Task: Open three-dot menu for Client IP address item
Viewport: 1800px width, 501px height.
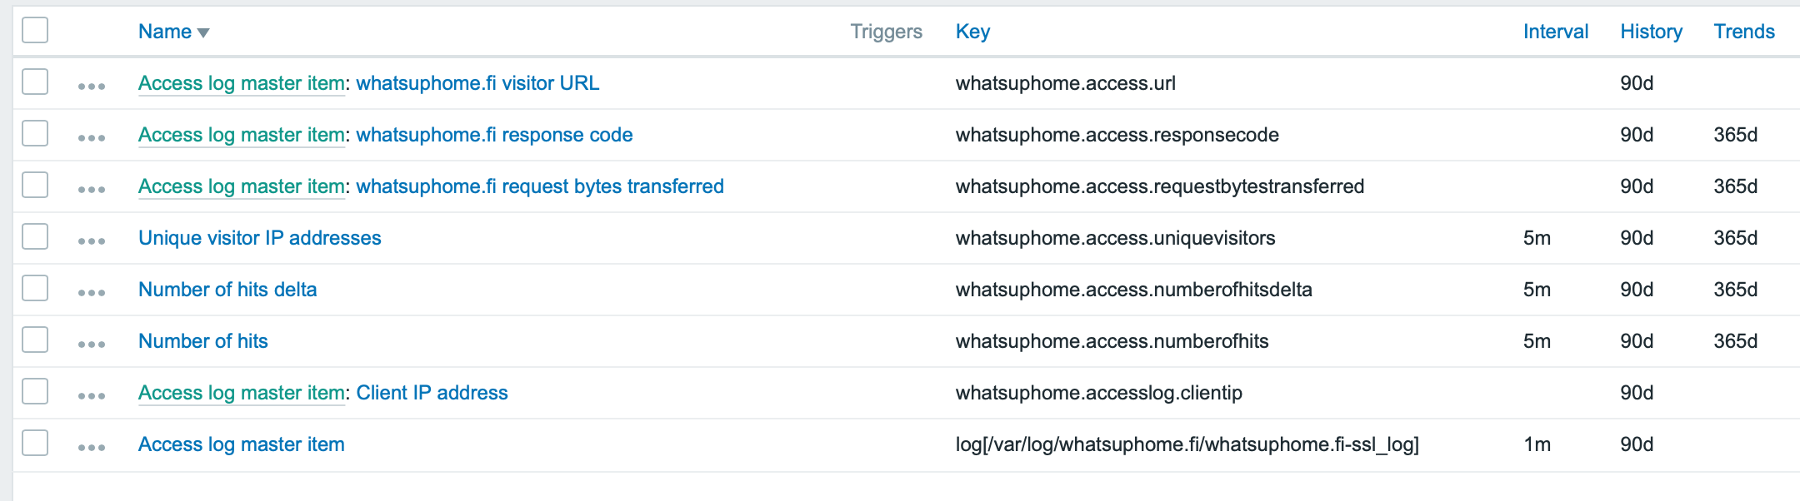Action: pos(92,395)
